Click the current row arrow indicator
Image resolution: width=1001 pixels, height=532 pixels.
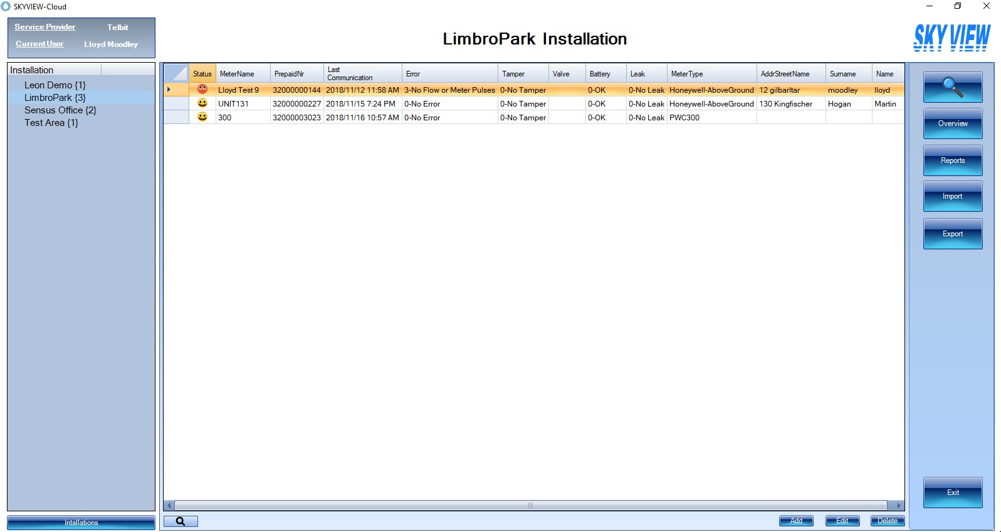click(169, 90)
